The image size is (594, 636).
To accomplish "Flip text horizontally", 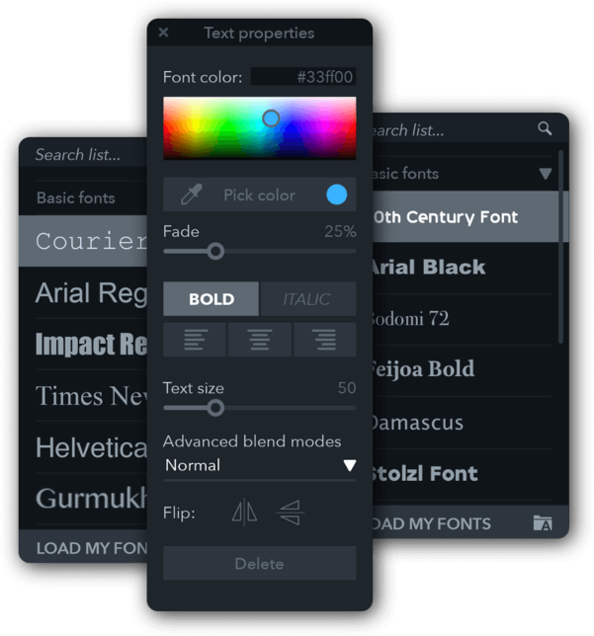I will pos(244,513).
